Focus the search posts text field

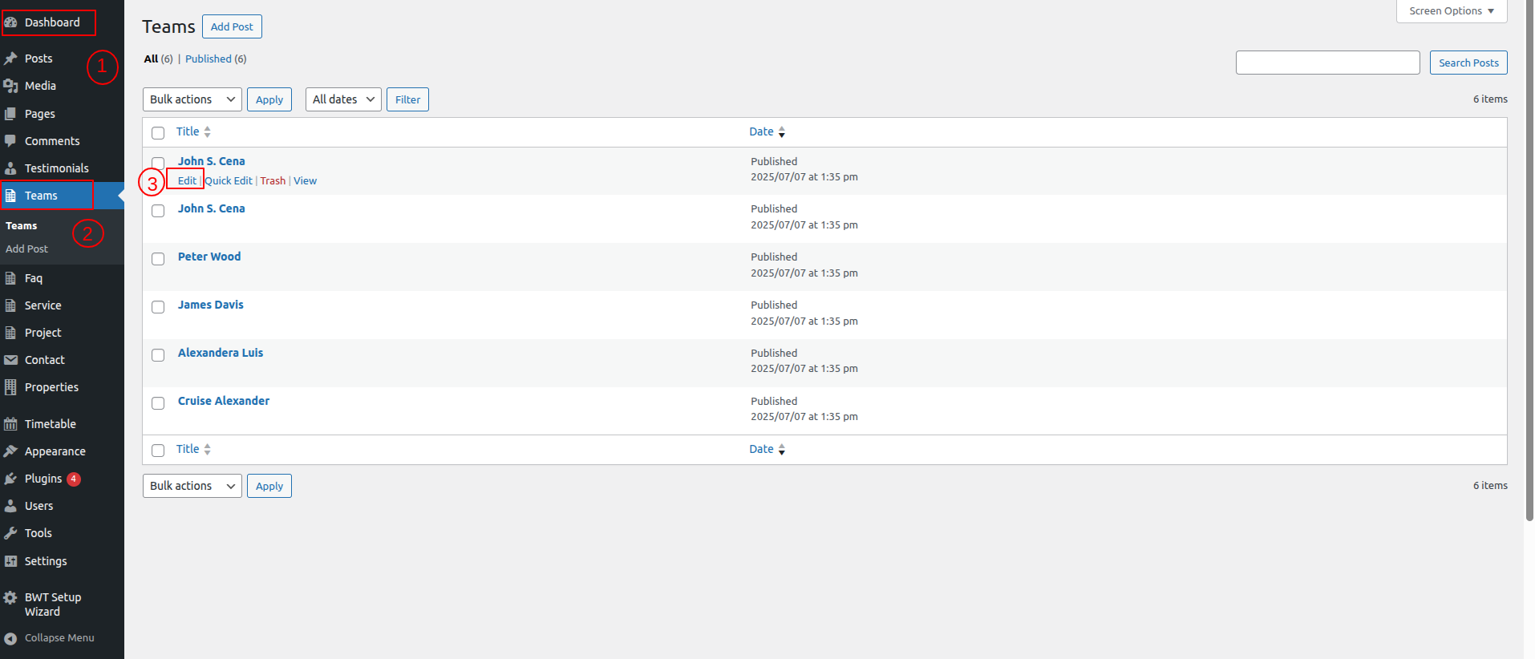tap(1327, 63)
